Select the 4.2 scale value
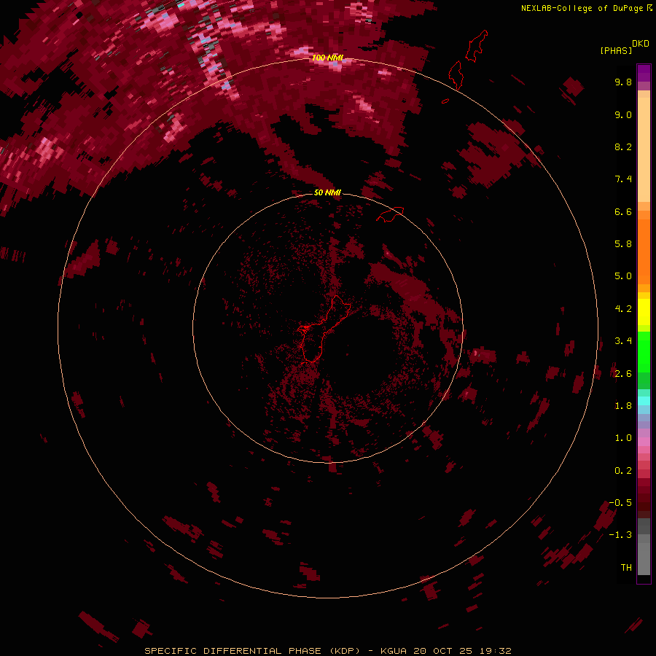Image resolution: width=656 pixels, height=656 pixels. [x=623, y=309]
